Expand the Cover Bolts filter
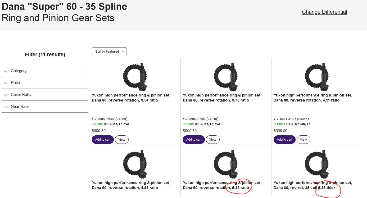Image resolution: width=367 pixels, height=198 pixels. [45, 95]
